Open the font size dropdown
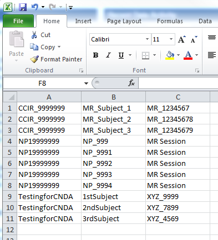 (x=171, y=39)
